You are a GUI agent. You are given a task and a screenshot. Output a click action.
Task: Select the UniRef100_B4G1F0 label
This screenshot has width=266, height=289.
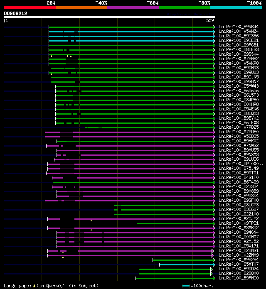[239, 177]
